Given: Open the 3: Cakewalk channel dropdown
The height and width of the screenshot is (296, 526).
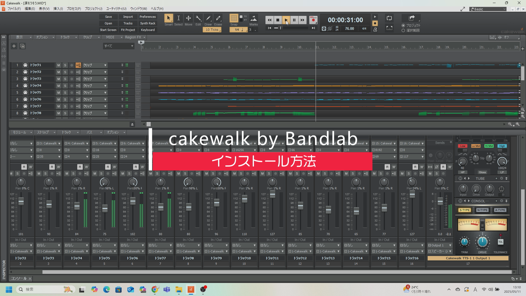Looking at the screenshot, I should click(x=48, y=143).
